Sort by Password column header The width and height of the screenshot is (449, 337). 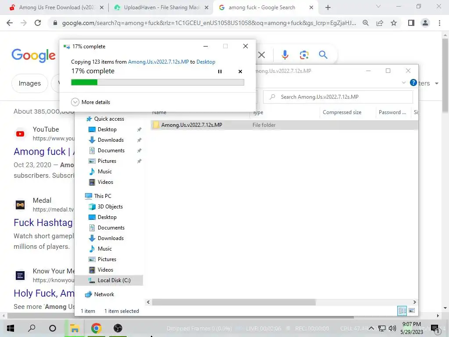(x=392, y=112)
